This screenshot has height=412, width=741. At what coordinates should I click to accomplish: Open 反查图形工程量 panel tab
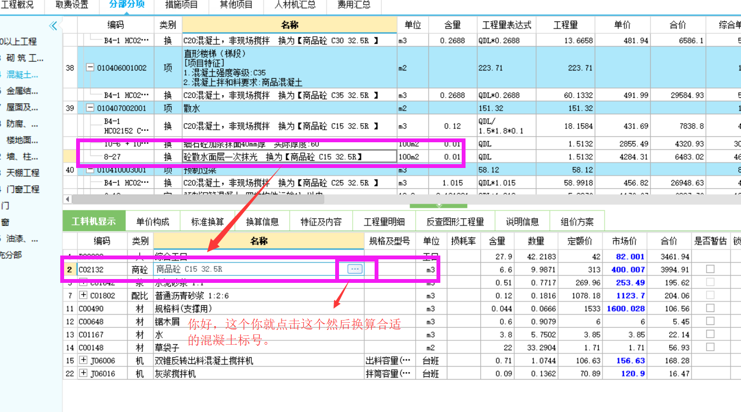point(456,222)
